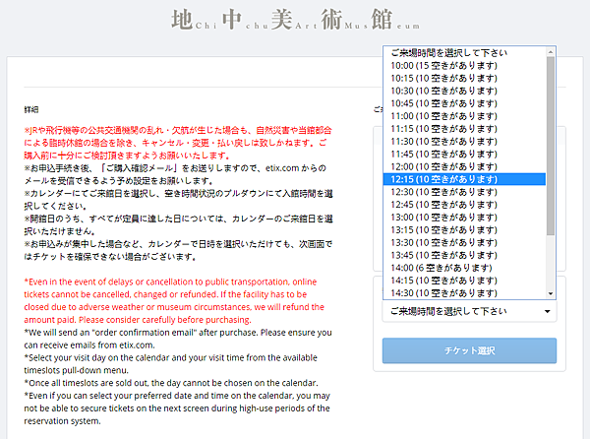Select the 11:15 time option
The width and height of the screenshot is (590, 439).
click(464, 129)
